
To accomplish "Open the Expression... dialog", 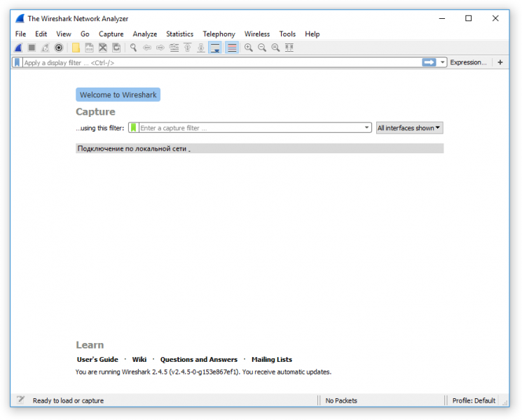I will [x=468, y=62].
